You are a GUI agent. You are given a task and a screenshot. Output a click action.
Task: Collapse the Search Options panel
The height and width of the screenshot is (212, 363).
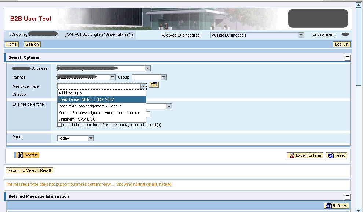(348, 57)
